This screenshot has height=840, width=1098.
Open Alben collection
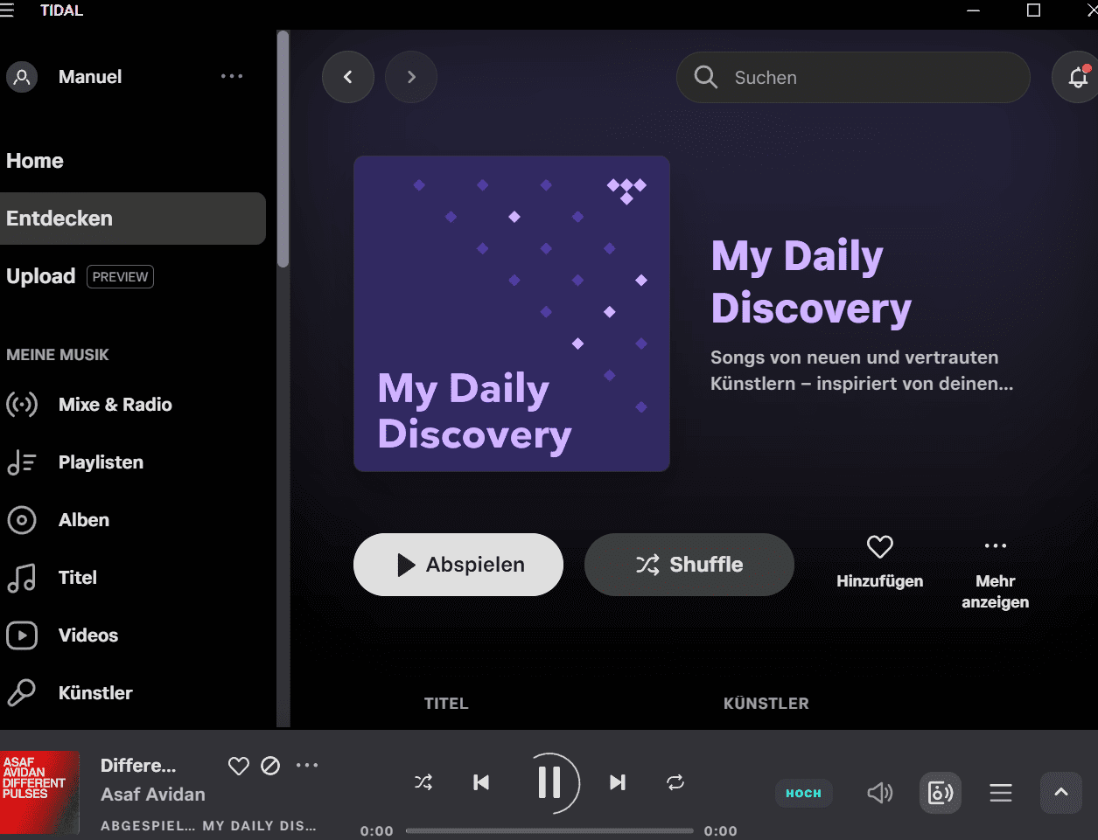[84, 520]
